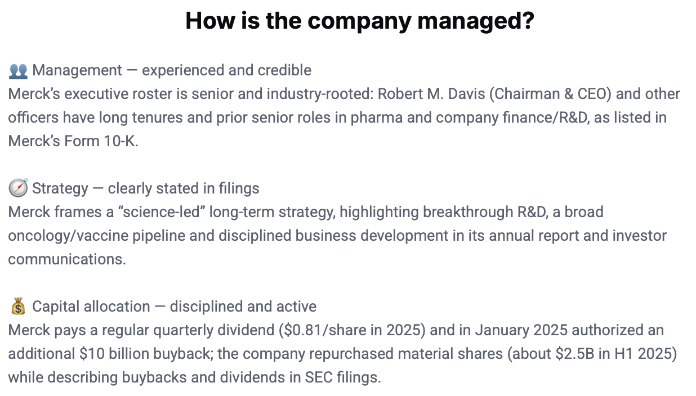Click the money bag emoji icon
Screen dimensions: 696x396
[19, 307]
